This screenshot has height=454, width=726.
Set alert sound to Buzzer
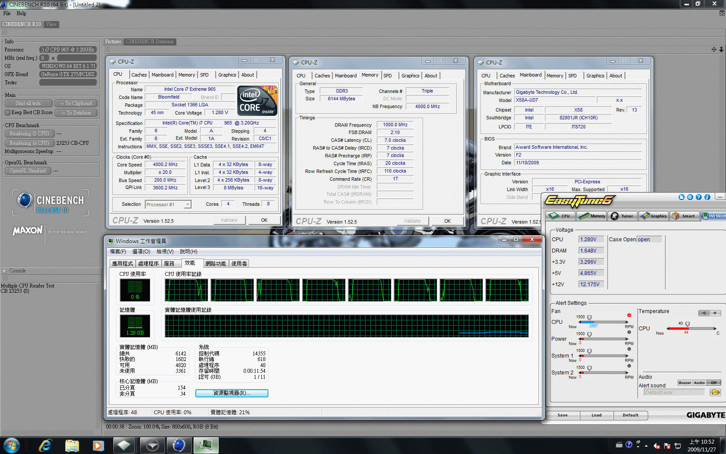685,383
